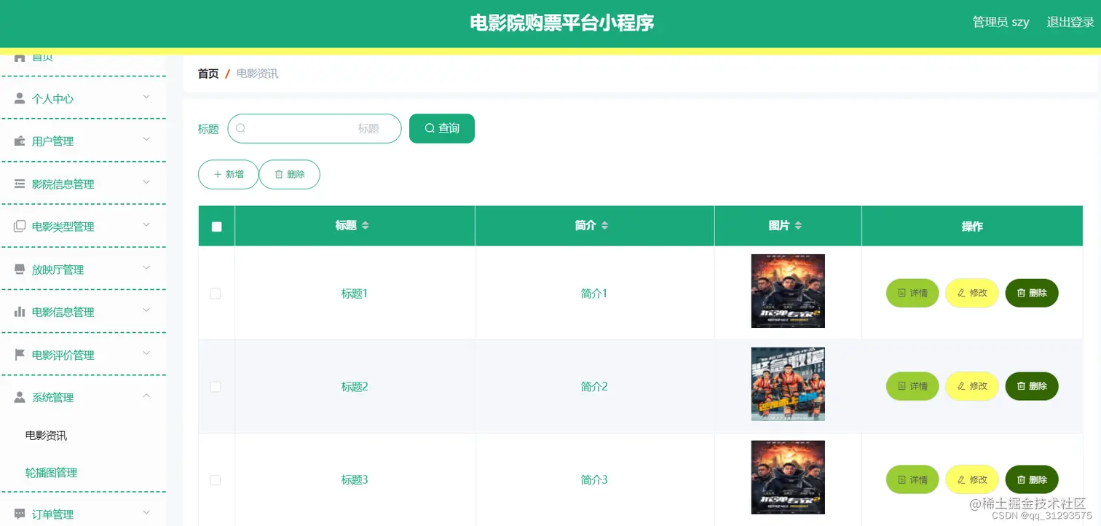Click the wallet icon beside 用户管理
1101x526 pixels.
tap(20, 141)
